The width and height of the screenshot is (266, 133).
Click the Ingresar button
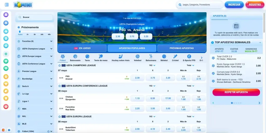click(234, 5)
